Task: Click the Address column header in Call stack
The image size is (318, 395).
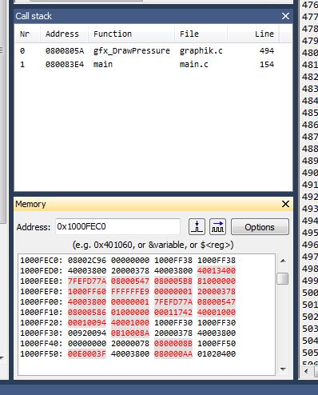Action: (x=62, y=34)
